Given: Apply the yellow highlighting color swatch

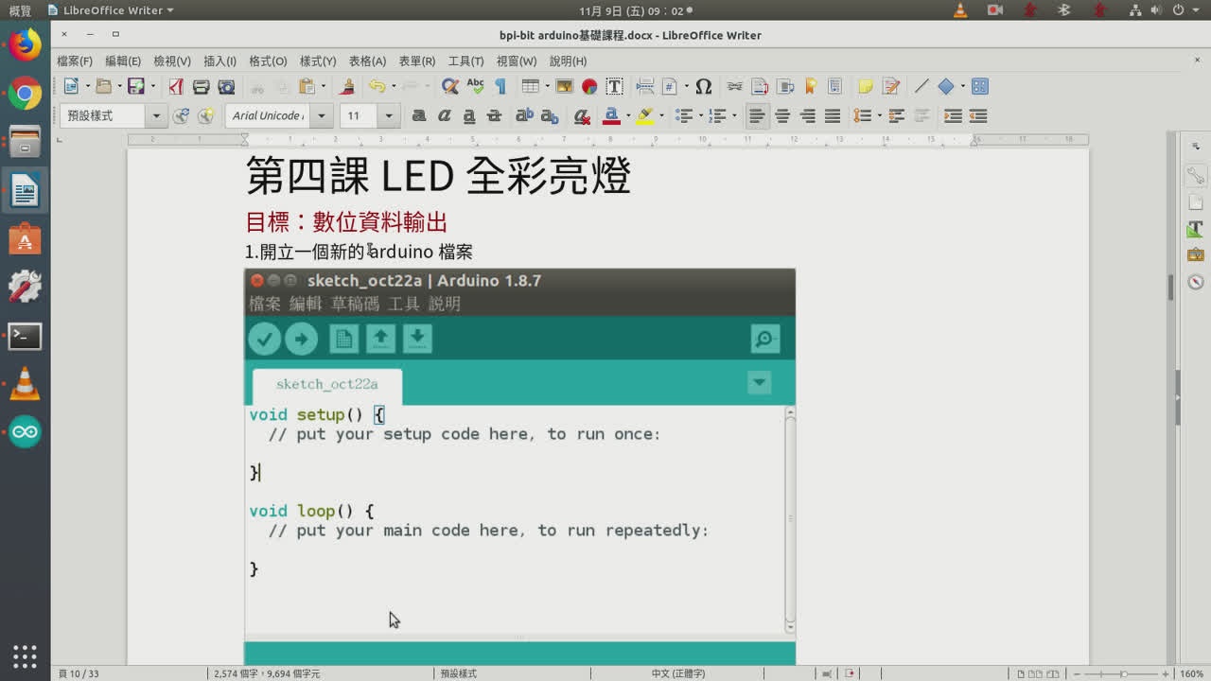Looking at the screenshot, I should click(645, 116).
